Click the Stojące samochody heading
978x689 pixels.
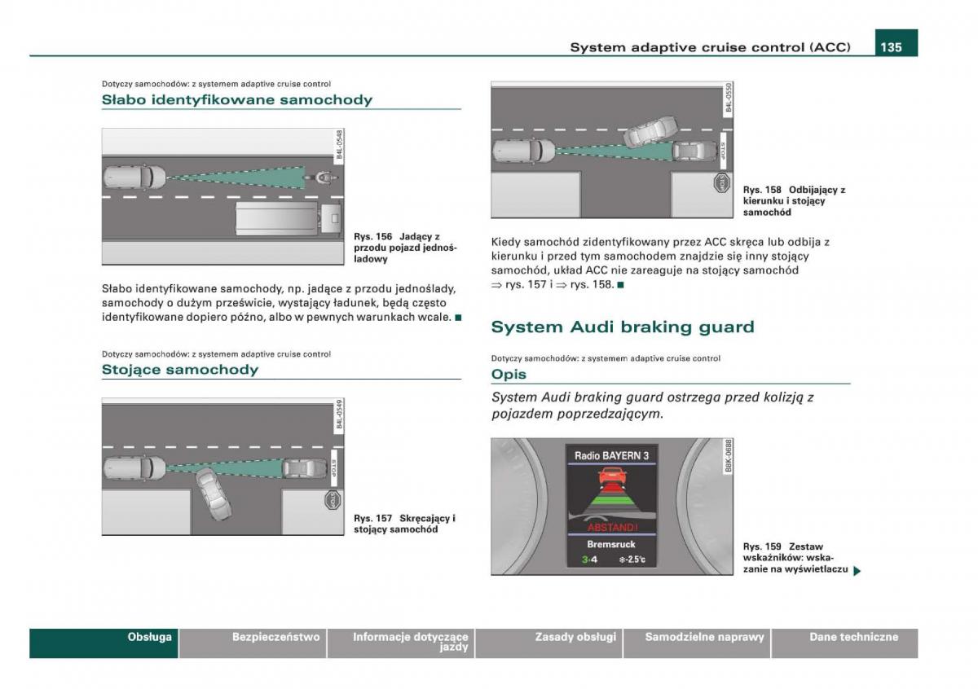pyautogui.click(x=180, y=370)
